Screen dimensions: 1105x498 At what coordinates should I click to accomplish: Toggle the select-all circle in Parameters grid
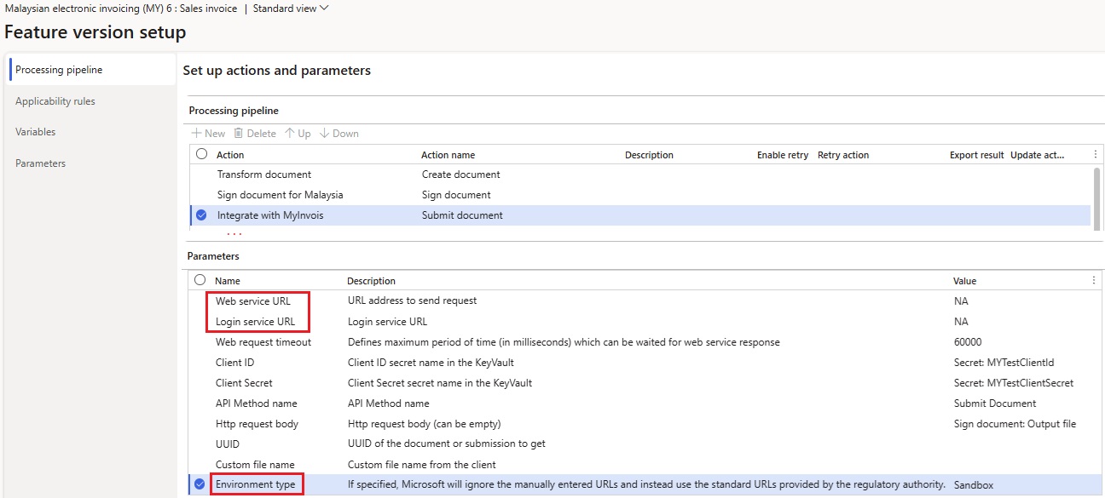[x=200, y=280]
